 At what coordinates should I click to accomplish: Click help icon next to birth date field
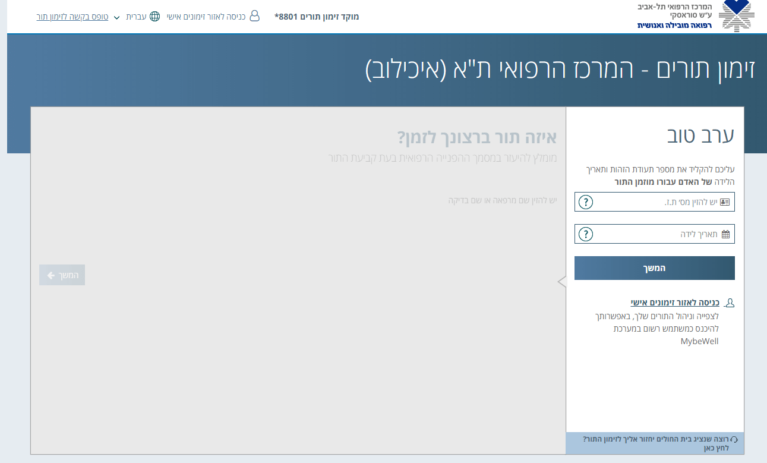585,234
